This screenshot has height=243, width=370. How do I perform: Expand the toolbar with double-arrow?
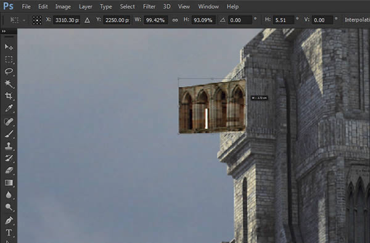(4, 31)
